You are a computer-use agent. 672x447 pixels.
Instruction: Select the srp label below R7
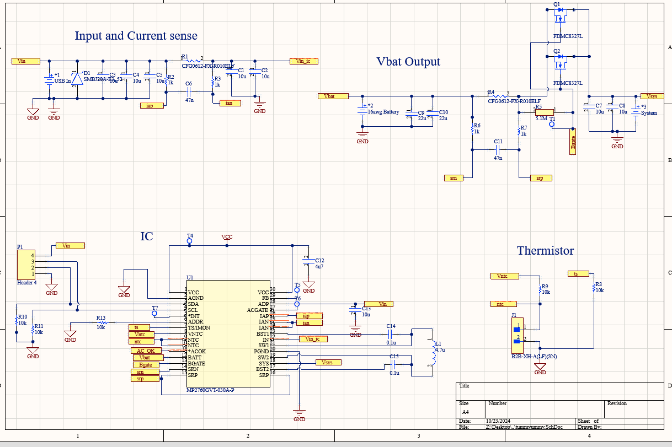point(540,178)
